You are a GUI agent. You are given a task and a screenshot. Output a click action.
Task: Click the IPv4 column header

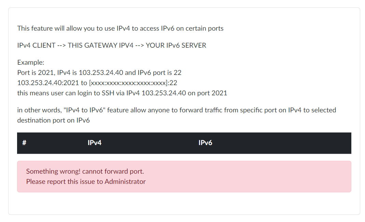(94, 143)
